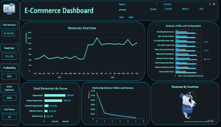The height and width of the screenshot is (127, 221).
Task: Click the Years slicer header
Action: point(122,4)
